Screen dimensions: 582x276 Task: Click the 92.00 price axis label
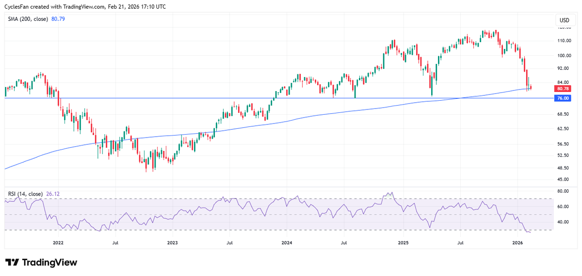pyautogui.click(x=564, y=69)
